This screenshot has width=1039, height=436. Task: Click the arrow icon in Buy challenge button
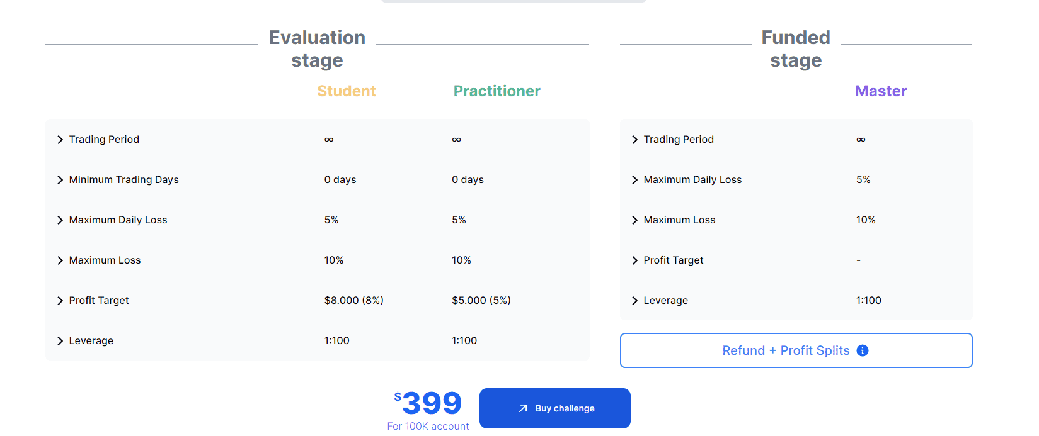pos(523,408)
